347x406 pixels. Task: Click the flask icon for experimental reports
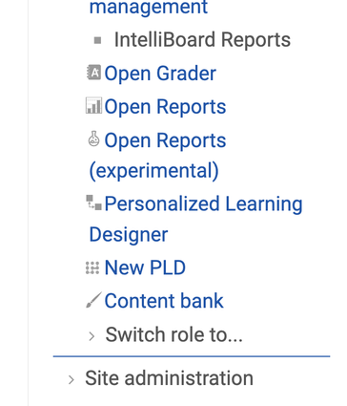coord(93,139)
